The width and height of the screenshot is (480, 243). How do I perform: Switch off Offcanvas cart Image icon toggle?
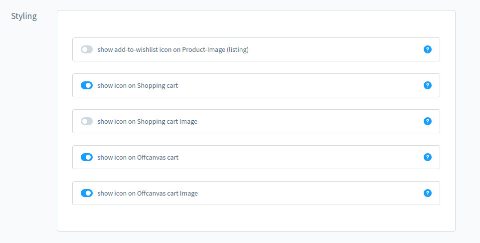(x=87, y=193)
